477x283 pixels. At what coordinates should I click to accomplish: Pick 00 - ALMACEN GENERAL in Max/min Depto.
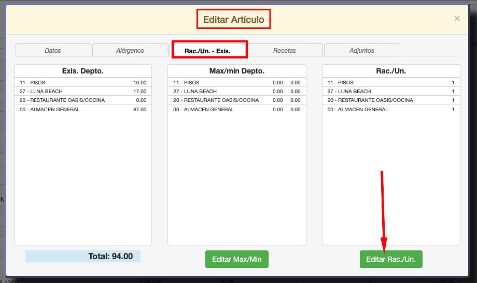click(x=236, y=110)
